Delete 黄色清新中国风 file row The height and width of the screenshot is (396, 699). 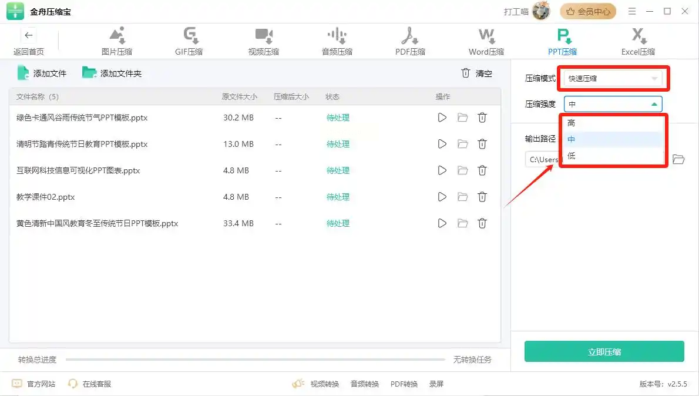click(x=482, y=223)
